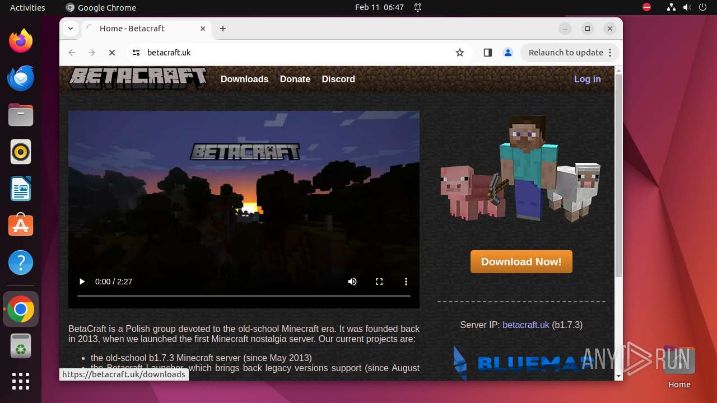Open Chrome side panel
This screenshot has width=717, height=403.
tap(487, 53)
